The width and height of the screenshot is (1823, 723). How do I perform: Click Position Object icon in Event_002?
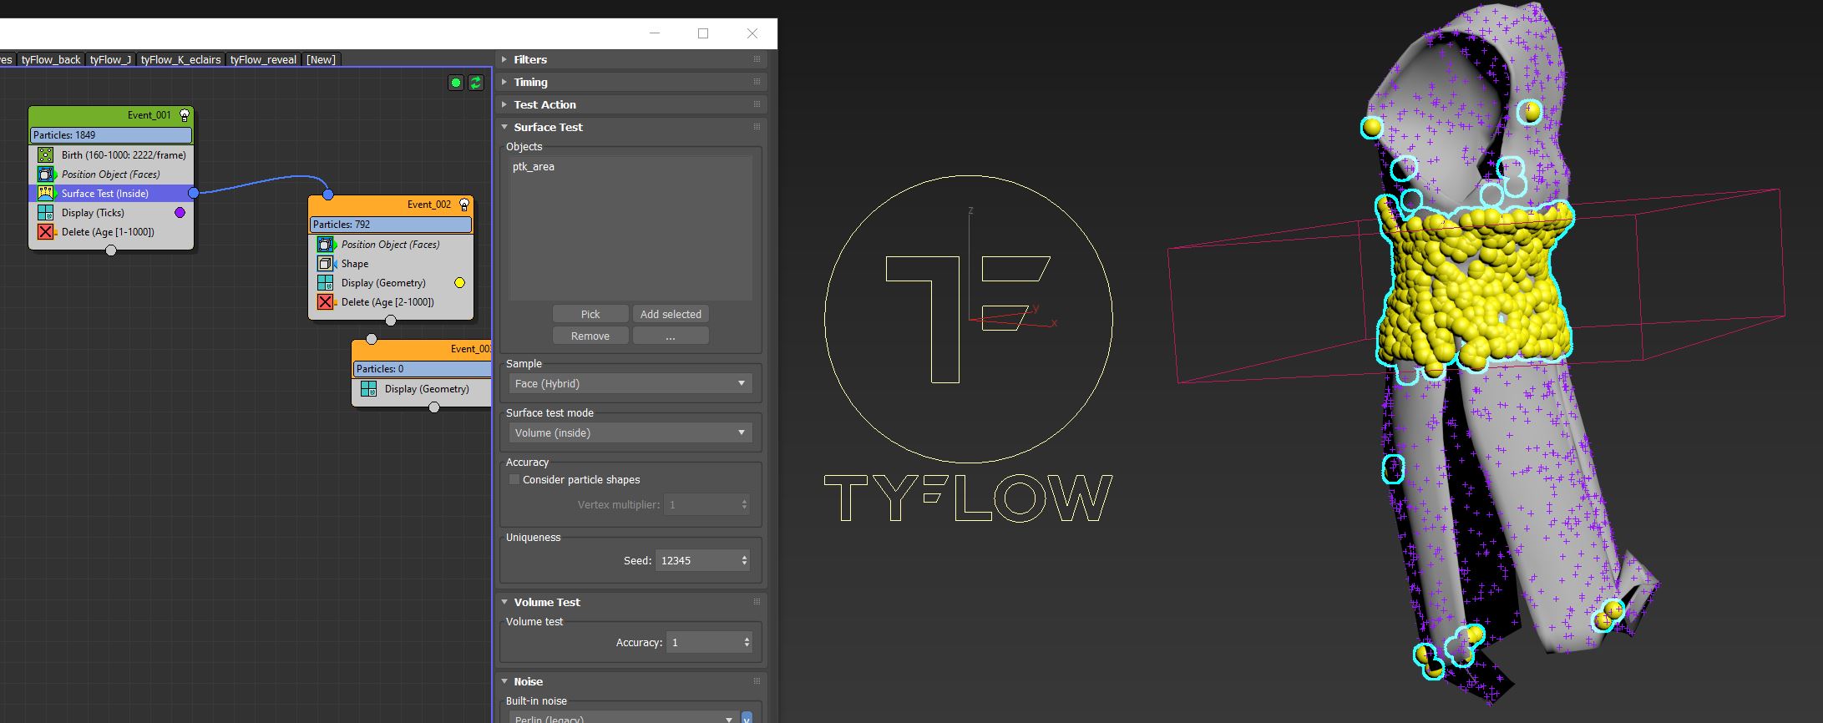point(326,244)
